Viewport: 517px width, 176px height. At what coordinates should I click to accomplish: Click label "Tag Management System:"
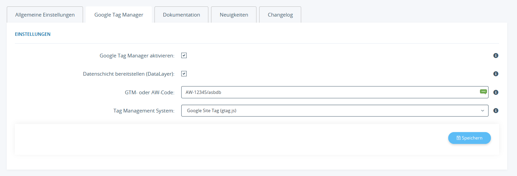144,110
